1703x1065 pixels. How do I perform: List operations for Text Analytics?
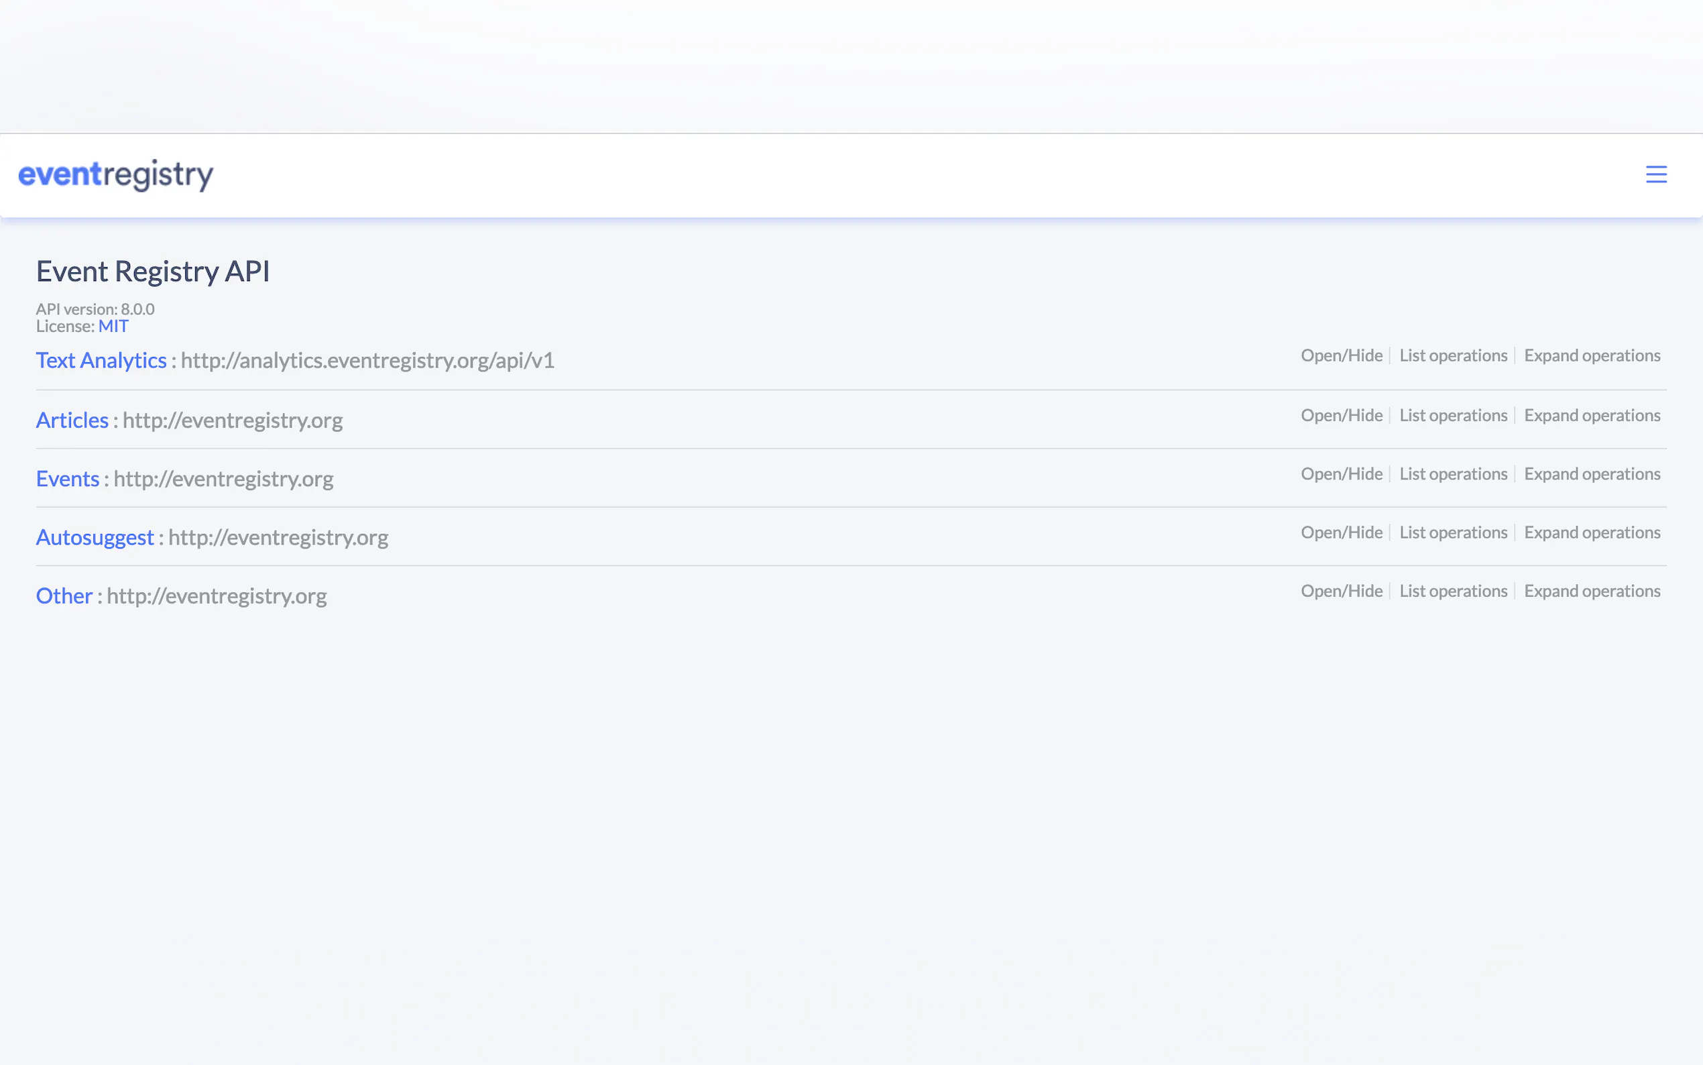pos(1453,355)
